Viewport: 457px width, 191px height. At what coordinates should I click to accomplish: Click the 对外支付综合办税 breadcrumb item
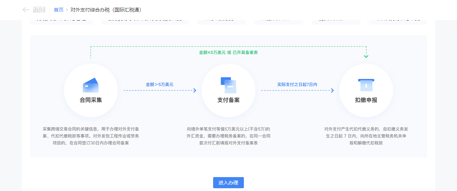point(106,10)
